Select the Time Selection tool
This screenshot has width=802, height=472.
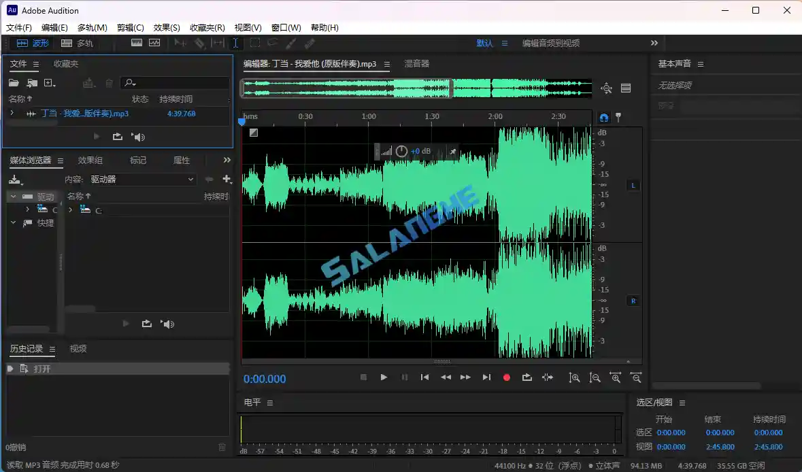click(x=235, y=43)
